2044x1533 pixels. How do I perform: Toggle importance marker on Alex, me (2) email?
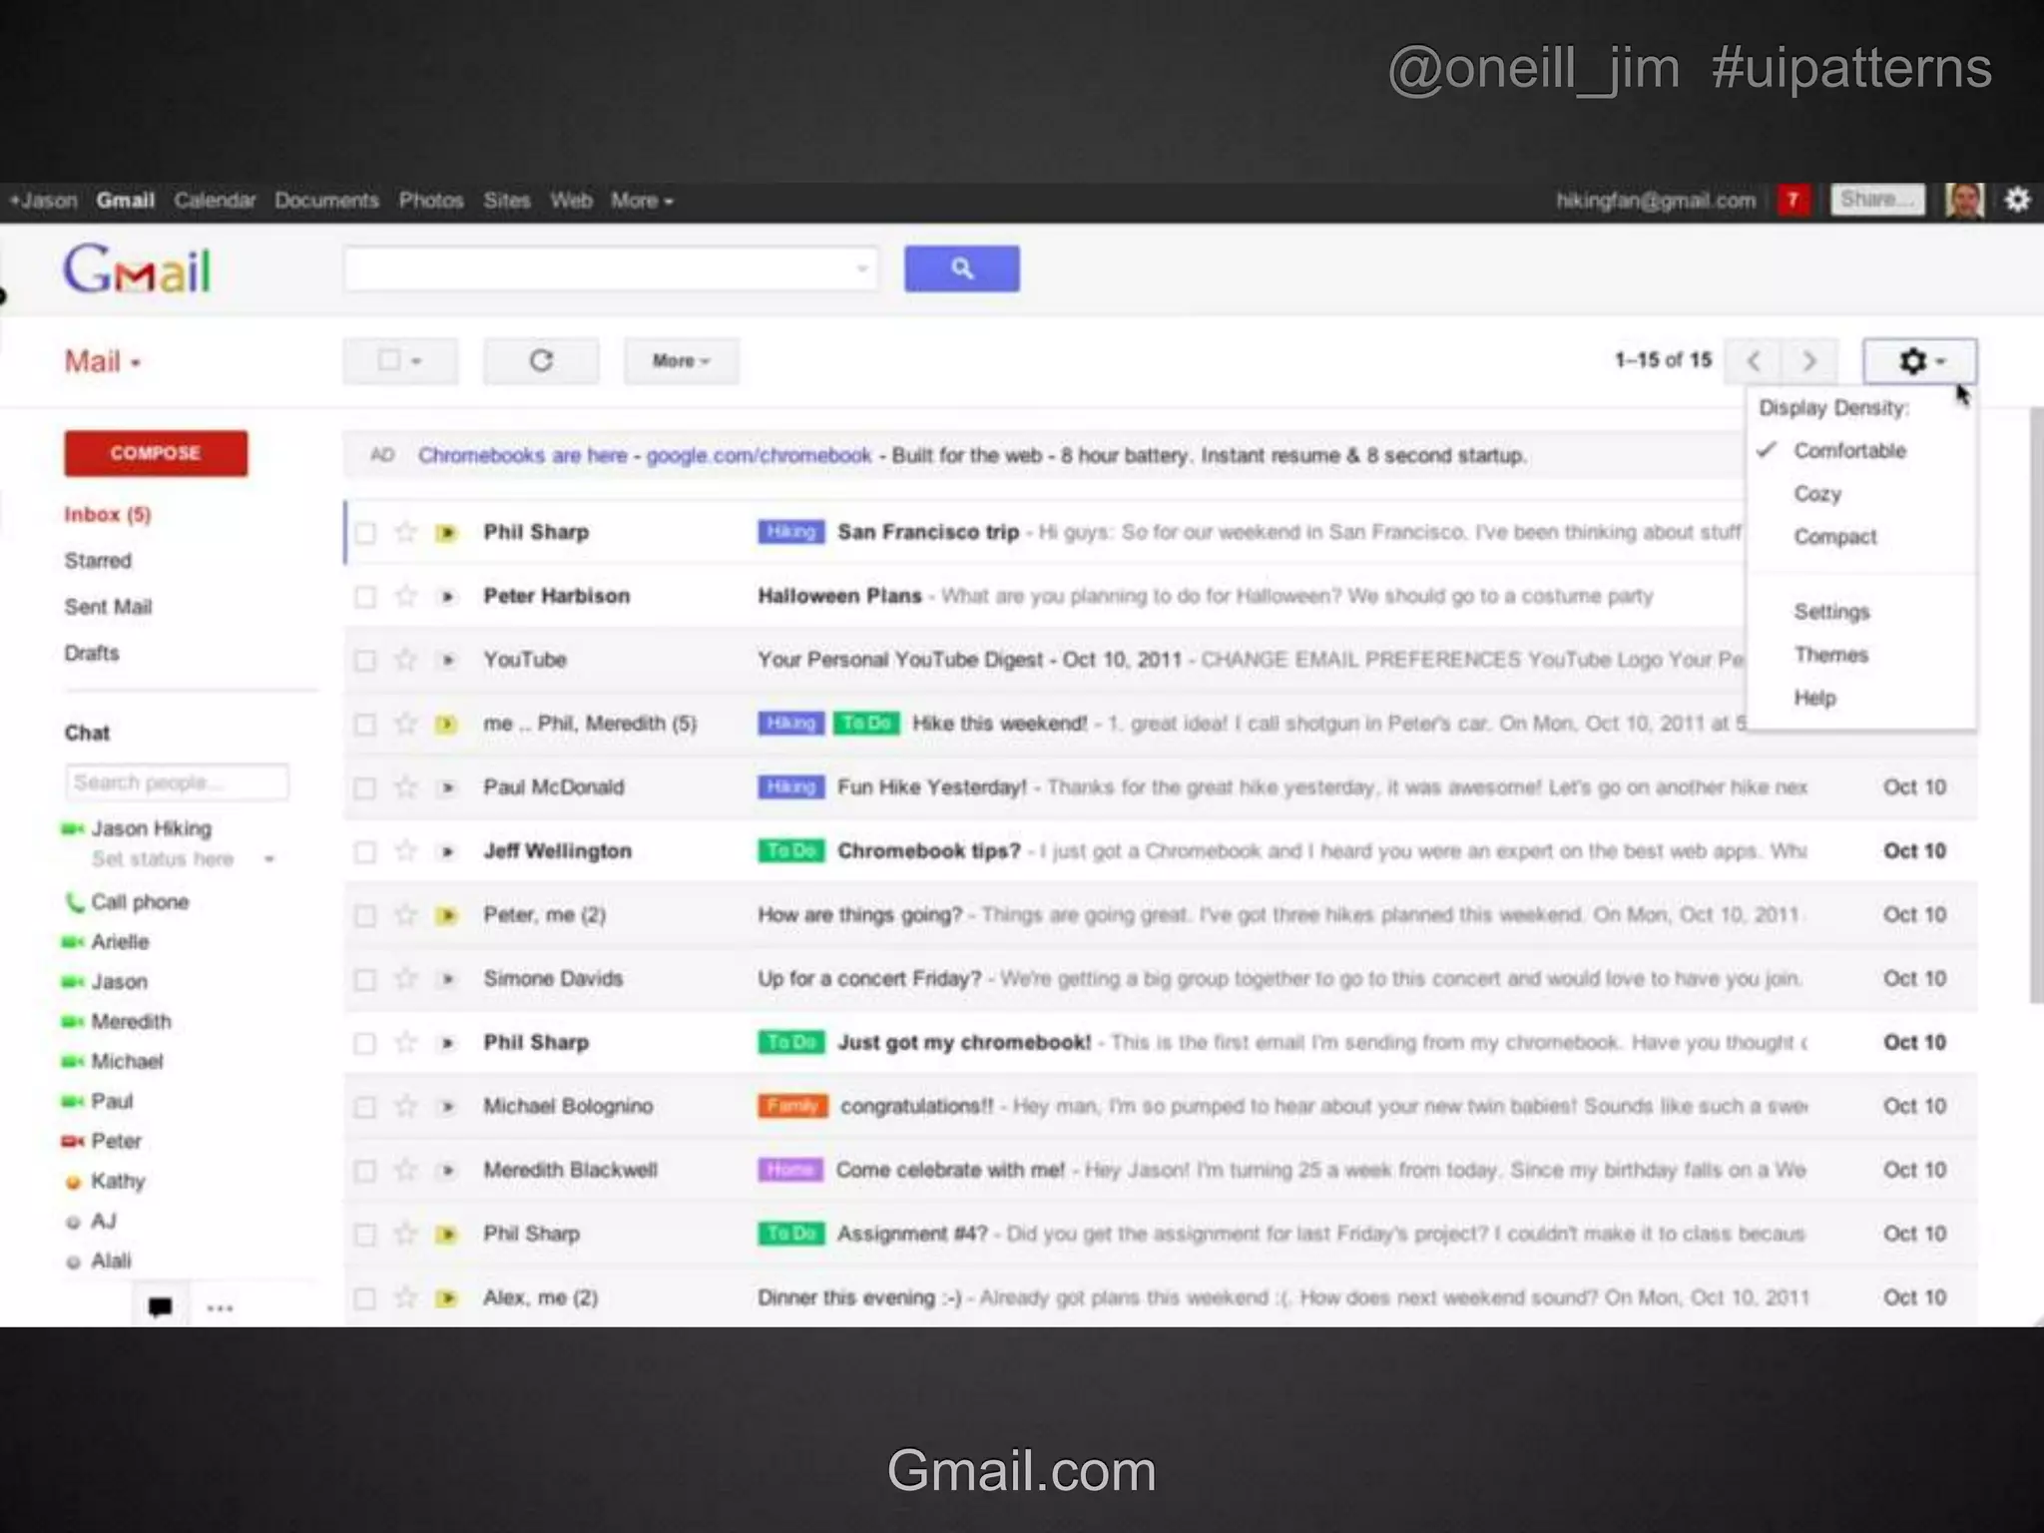coord(447,1297)
